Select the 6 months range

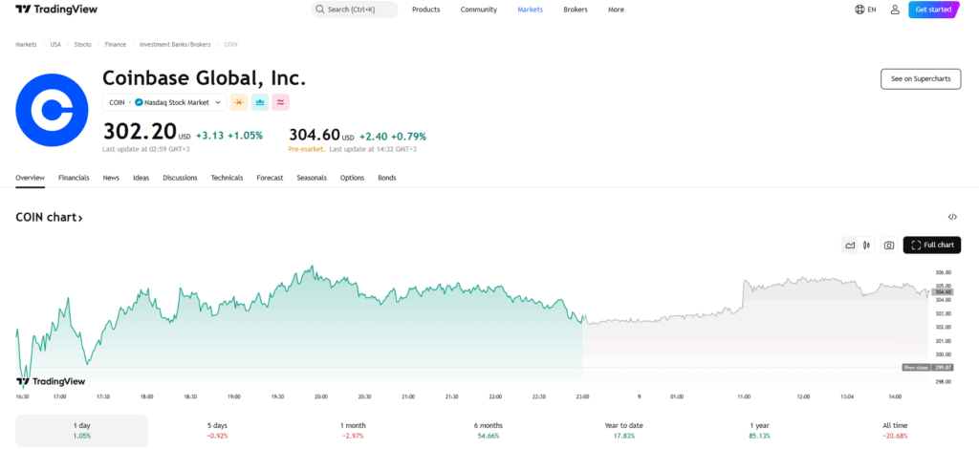point(489,430)
